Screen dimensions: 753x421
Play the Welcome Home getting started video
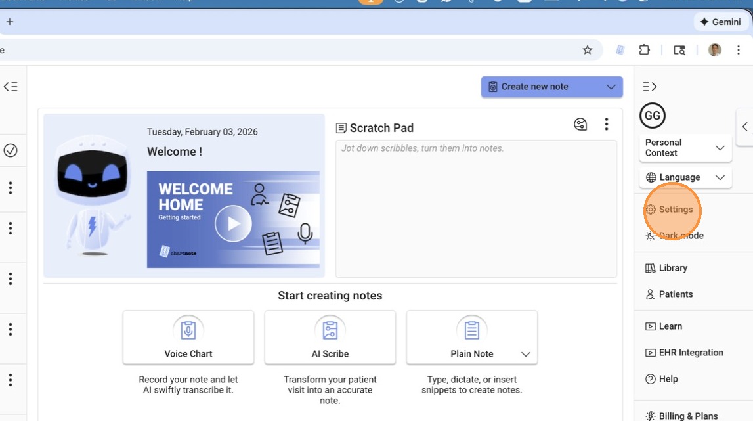click(233, 223)
